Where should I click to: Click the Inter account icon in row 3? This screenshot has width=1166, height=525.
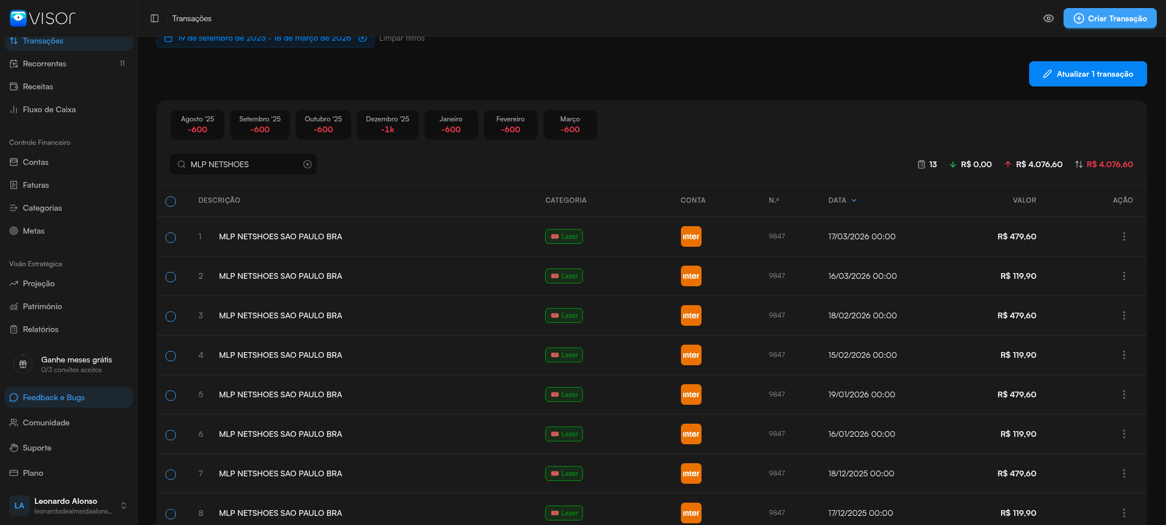(x=691, y=315)
